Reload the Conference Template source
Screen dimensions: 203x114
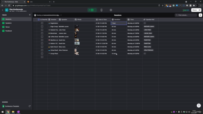(x=29, y=106)
